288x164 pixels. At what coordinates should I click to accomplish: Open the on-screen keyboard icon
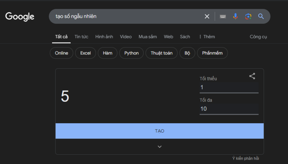coord(223,16)
